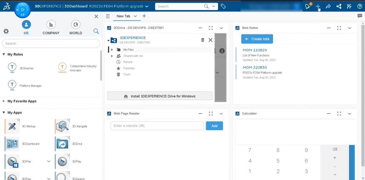This screenshot has height=180, width=365.
Task: Click the compass panel search magnifier
Action: click(x=96, y=31)
